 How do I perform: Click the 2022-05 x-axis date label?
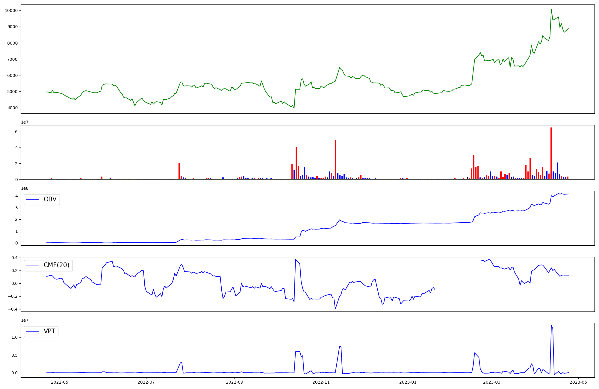[60, 382]
